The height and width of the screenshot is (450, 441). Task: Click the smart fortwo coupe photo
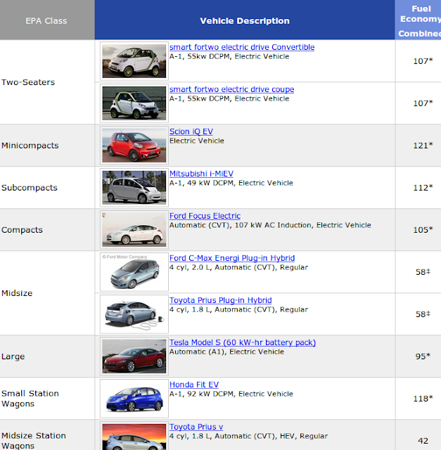coord(134,103)
